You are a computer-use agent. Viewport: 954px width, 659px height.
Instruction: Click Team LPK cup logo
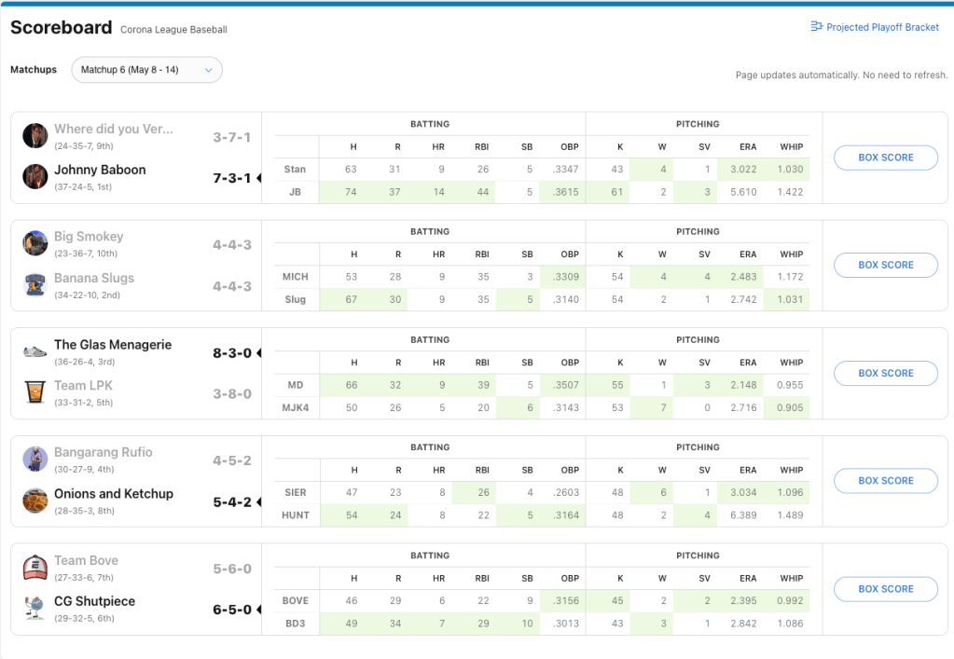[35, 391]
